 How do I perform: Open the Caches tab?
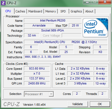click(x=20, y=11)
